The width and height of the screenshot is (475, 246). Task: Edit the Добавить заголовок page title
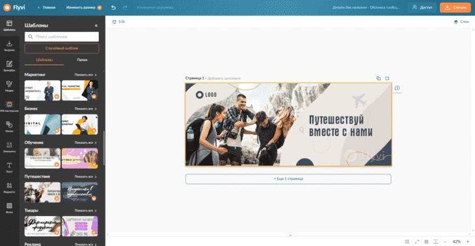[224, 78]
